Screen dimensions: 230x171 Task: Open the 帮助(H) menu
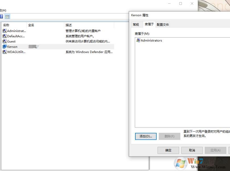[3, 10]
